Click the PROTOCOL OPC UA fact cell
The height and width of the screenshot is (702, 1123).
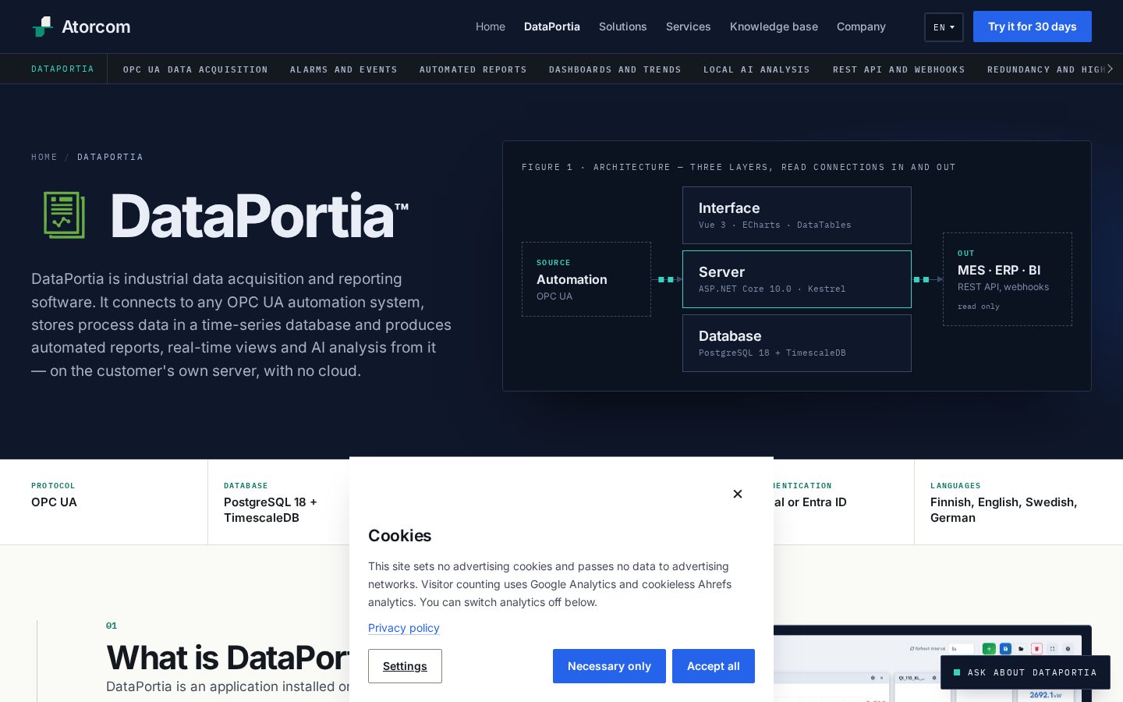[104, 502]
